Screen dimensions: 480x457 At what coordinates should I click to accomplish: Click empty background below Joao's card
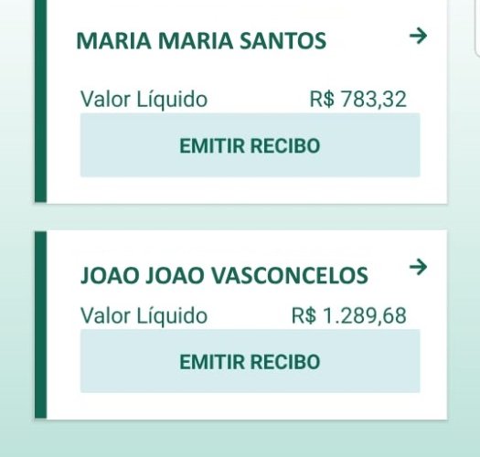[x=241, y=439]
